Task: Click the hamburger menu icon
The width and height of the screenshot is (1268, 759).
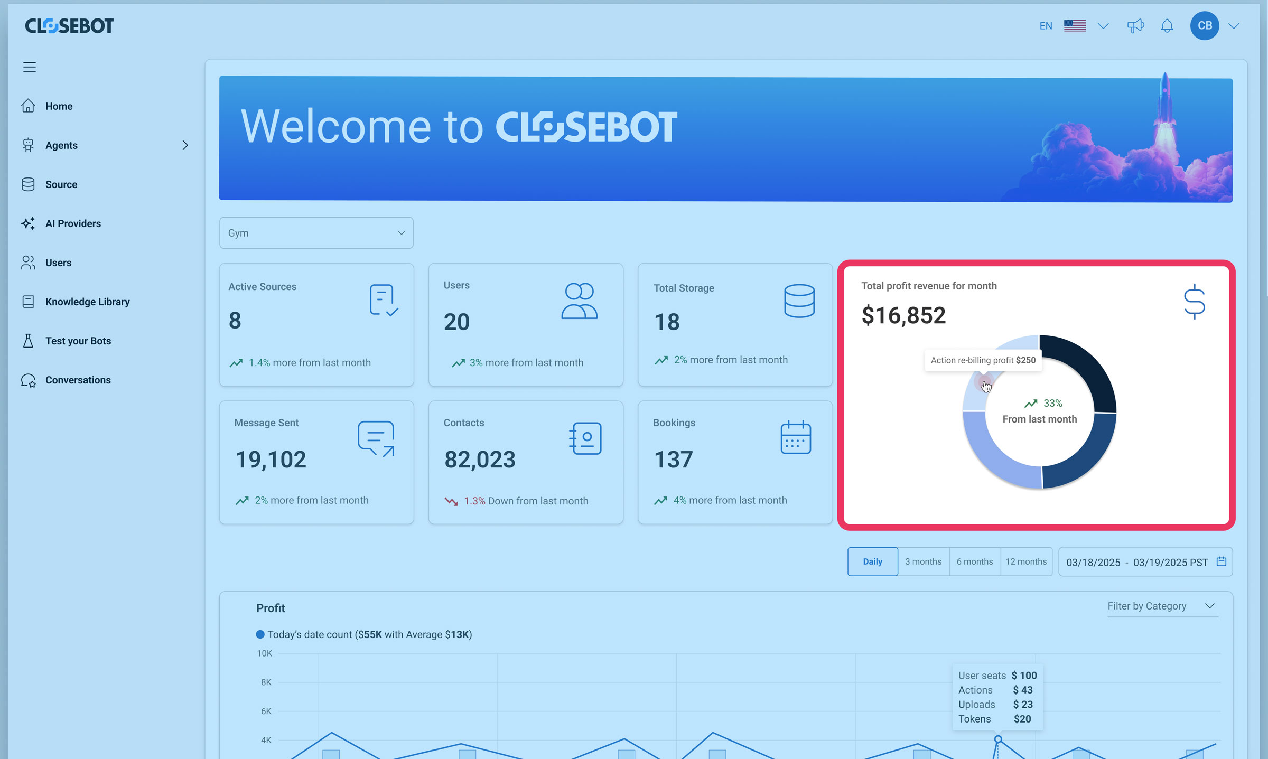Action: (30, 67)
